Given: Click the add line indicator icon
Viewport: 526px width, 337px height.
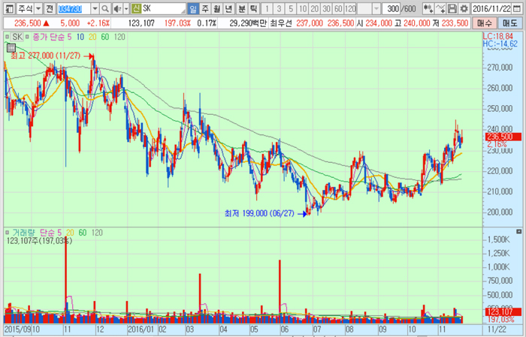Looking at the screenshot, I should pos(440,9).
